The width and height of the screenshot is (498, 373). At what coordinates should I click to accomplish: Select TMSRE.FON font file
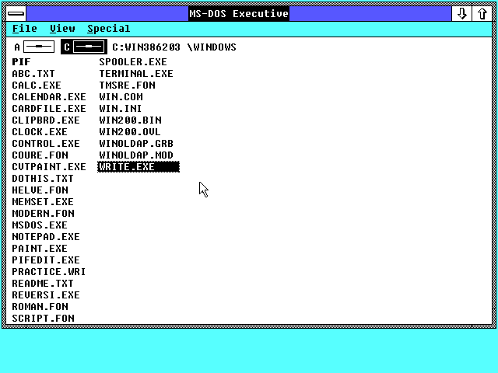128,85
